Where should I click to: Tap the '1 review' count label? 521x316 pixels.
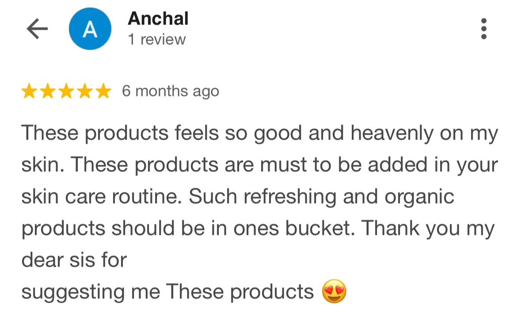(x=156, y=40)
